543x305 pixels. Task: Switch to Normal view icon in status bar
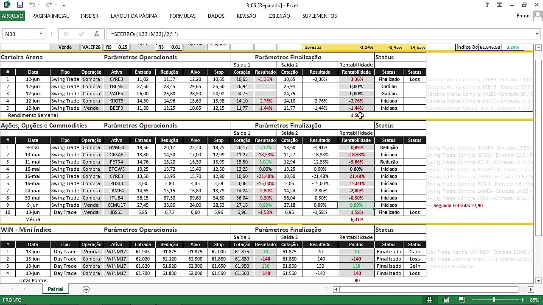(430, 300)
